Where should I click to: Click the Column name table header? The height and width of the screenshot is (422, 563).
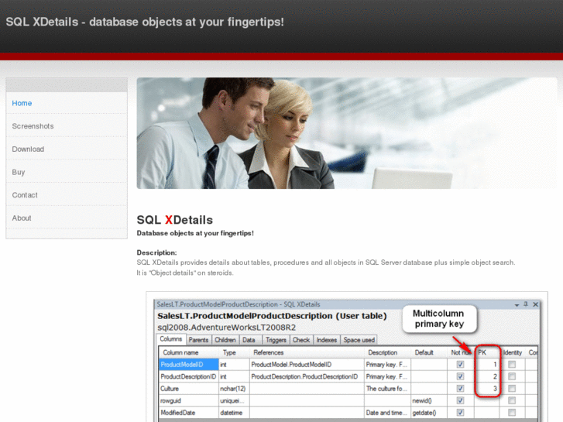click(x=189, y=352)
